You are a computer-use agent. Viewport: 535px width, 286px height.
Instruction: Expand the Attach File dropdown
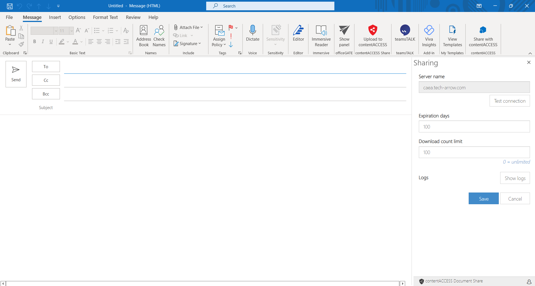point(201,27)
